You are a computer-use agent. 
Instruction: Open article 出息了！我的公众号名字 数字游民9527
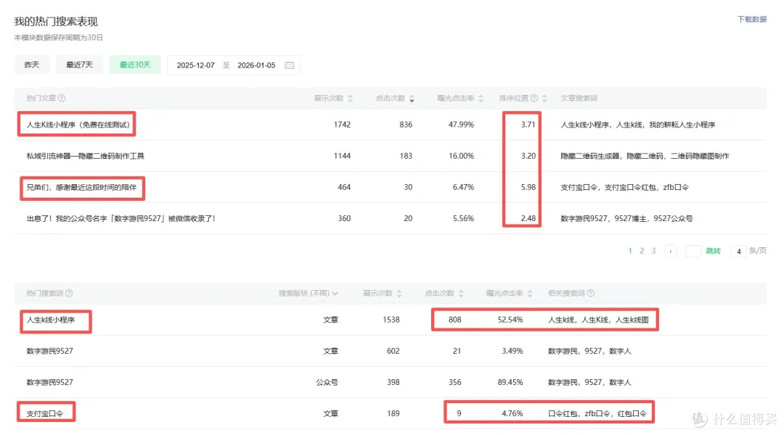click(121, 219)
